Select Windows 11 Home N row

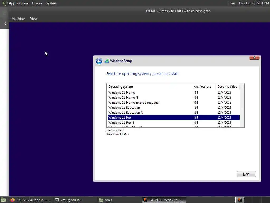[173, 98]
